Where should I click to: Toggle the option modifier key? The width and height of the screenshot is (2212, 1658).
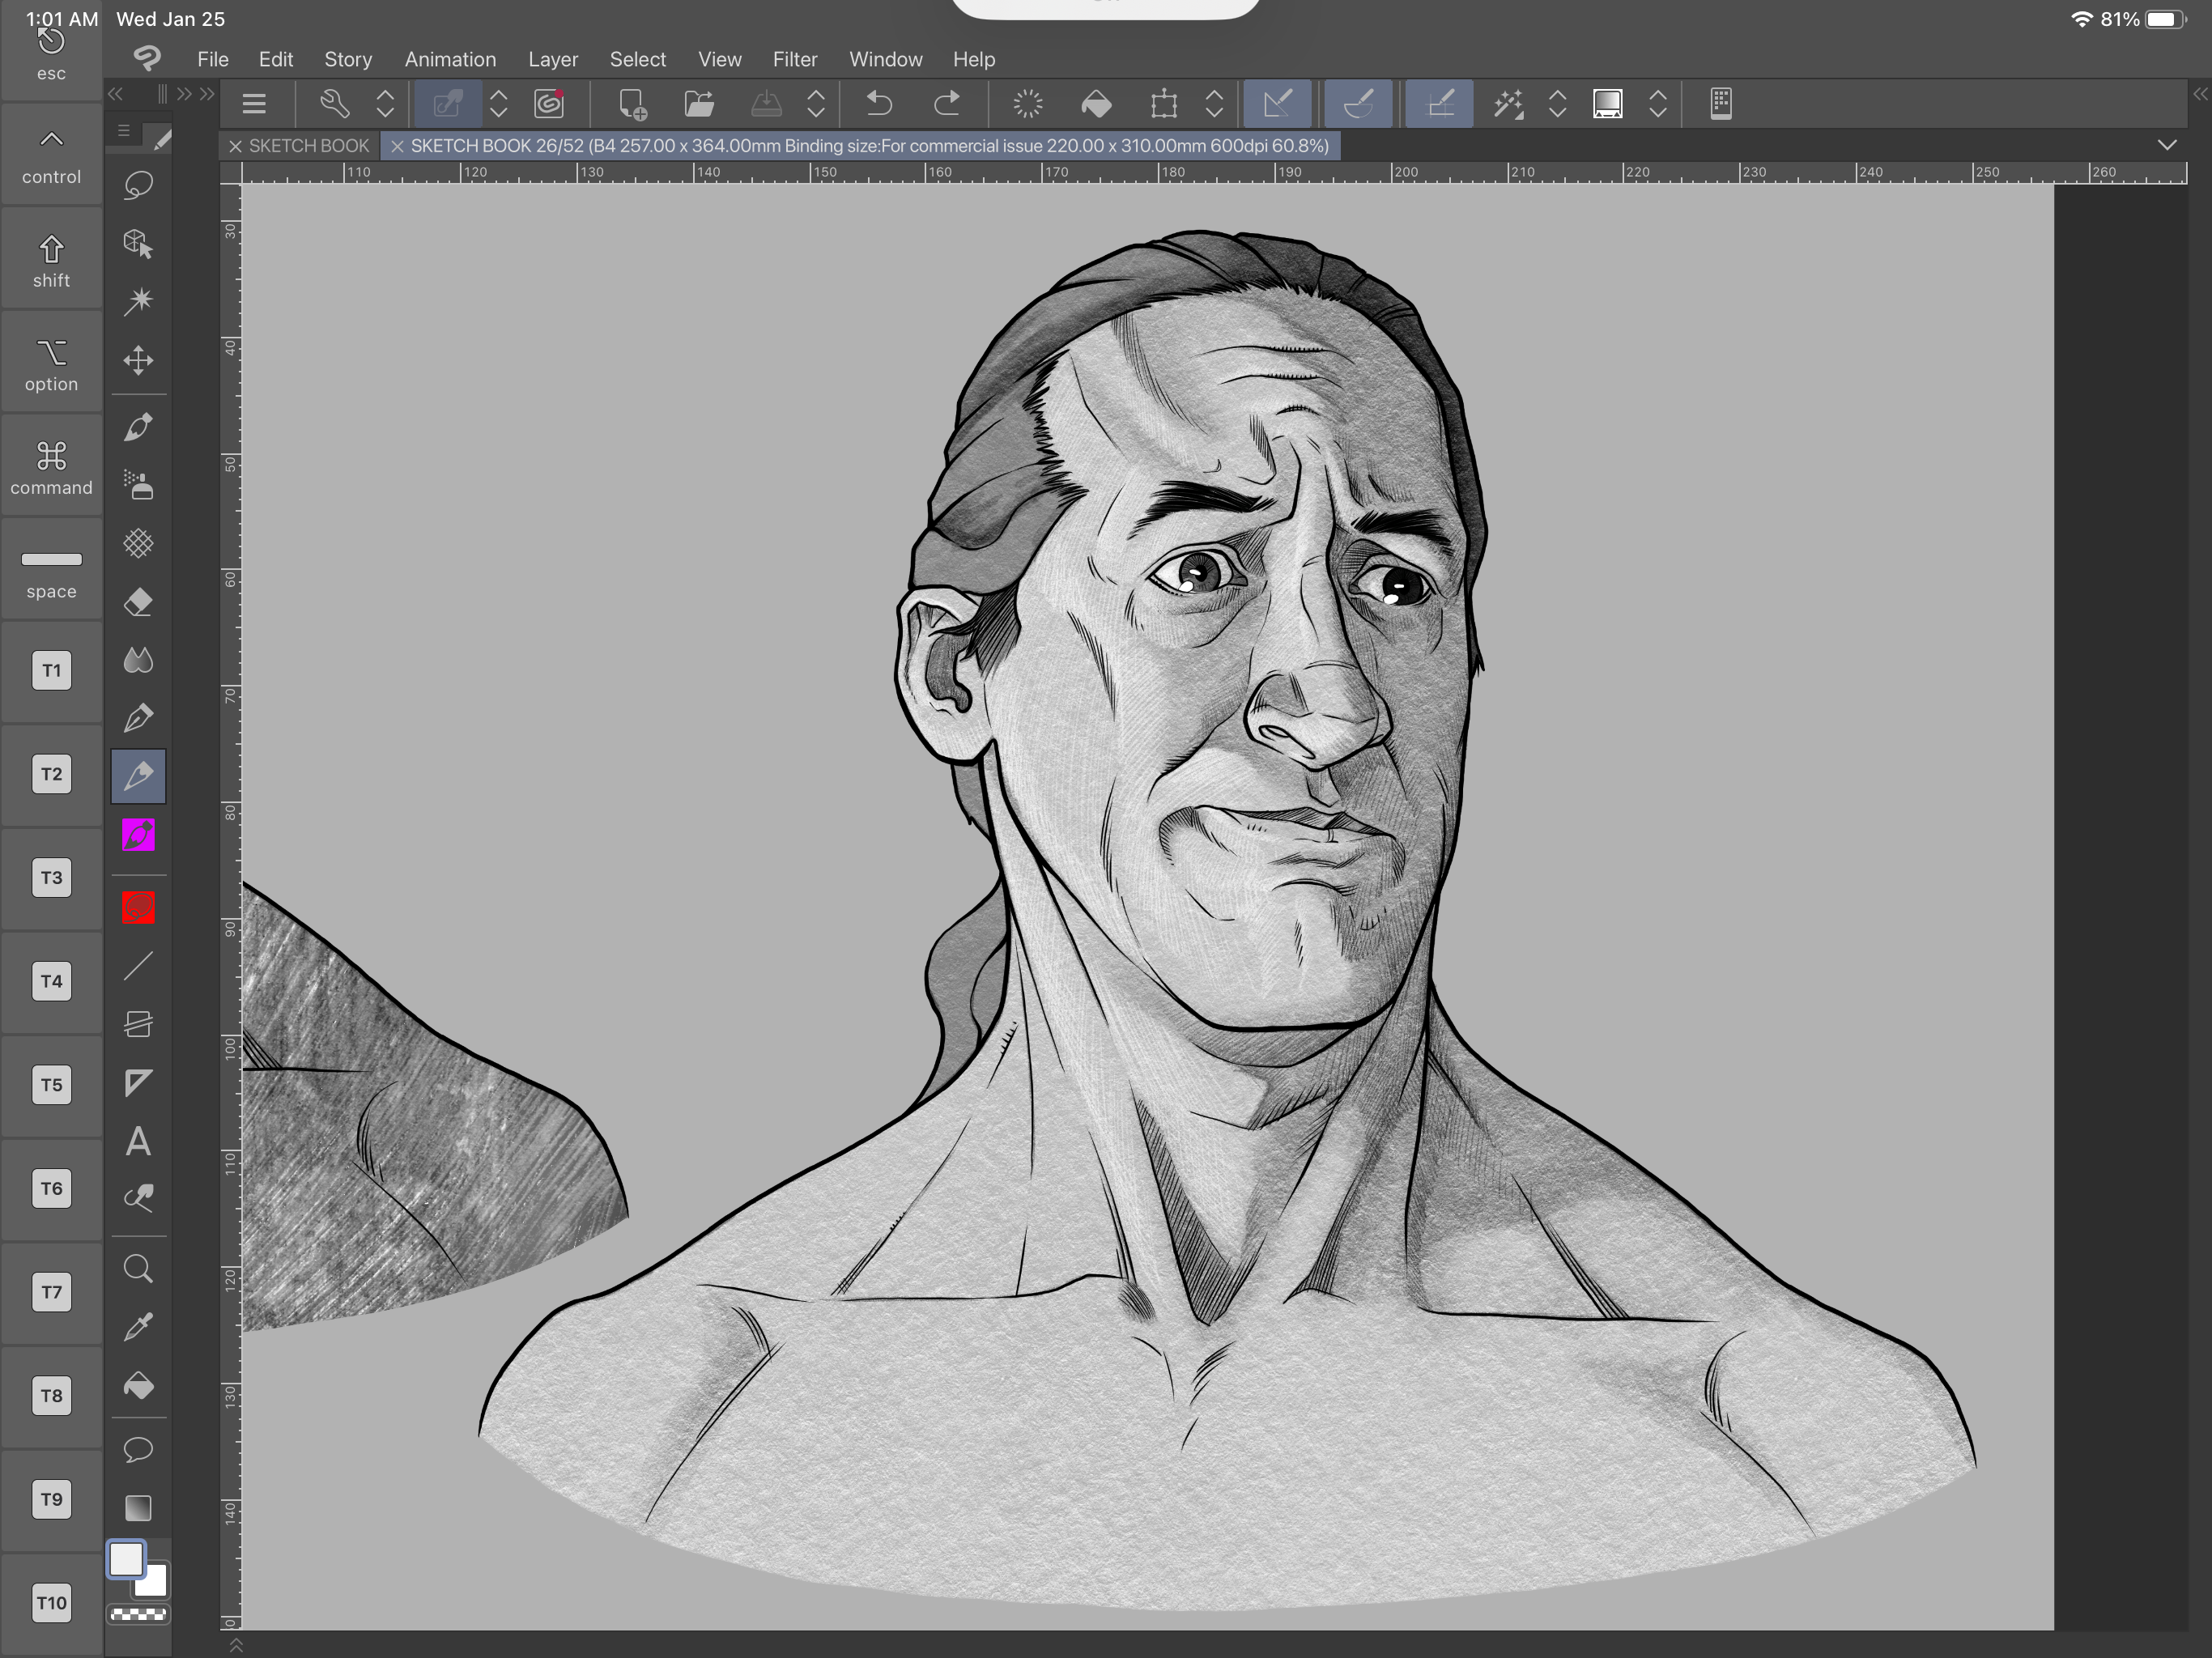[x=52, y=364]
